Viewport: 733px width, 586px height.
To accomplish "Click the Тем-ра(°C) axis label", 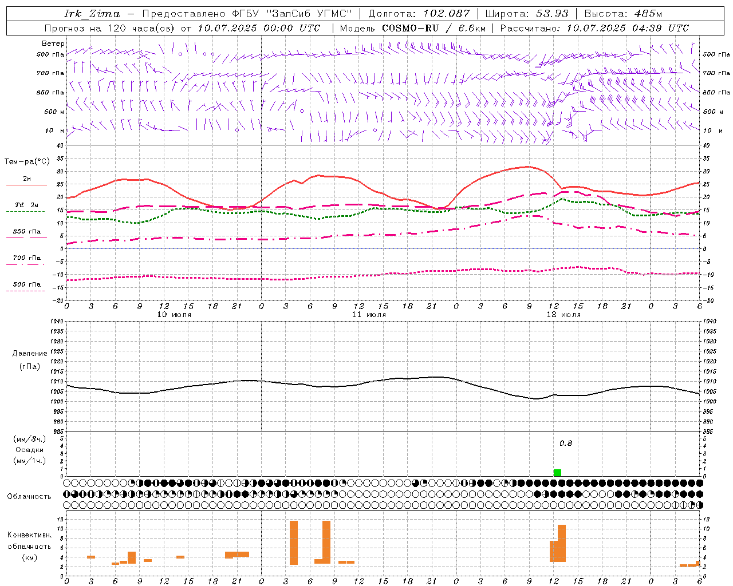I will [26, 162].
